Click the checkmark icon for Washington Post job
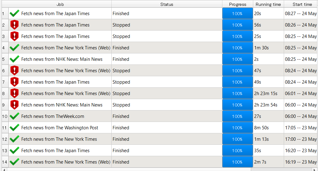Screen dimensions: 318x171 pos(14,128)
